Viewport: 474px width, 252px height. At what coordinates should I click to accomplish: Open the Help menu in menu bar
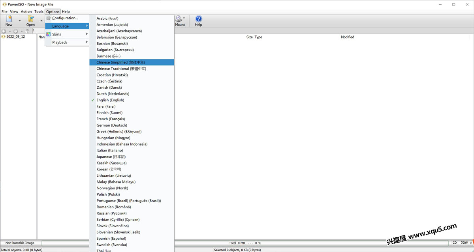click(66, 11)
